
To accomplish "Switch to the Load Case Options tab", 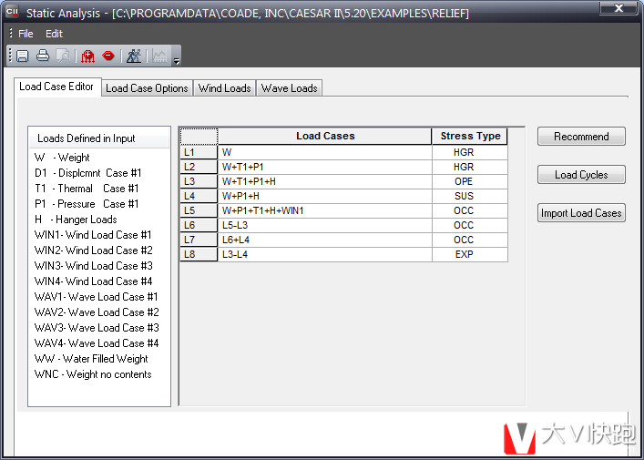I will pyautogui.click(x=147, y=88).
